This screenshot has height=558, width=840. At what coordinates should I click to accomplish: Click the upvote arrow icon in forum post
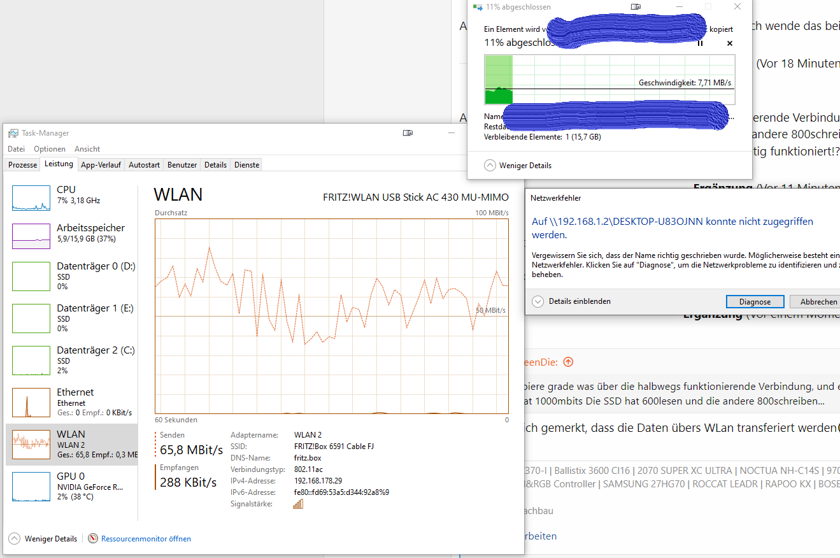(x=568, y=362)
